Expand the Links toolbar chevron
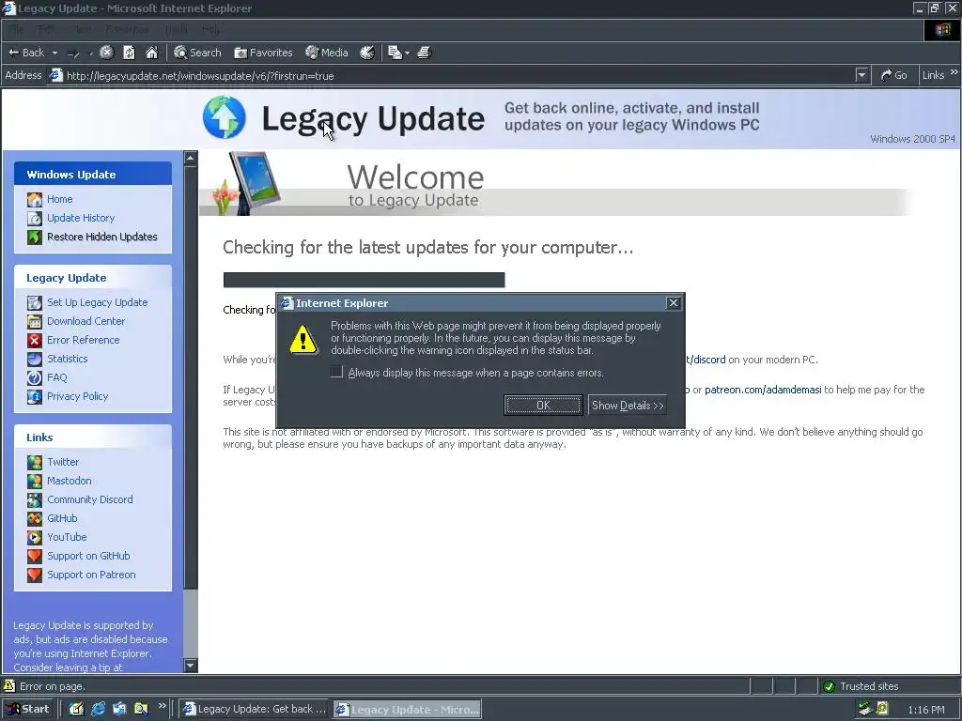This screenshot has height=721, width=962. coord(954,72)
